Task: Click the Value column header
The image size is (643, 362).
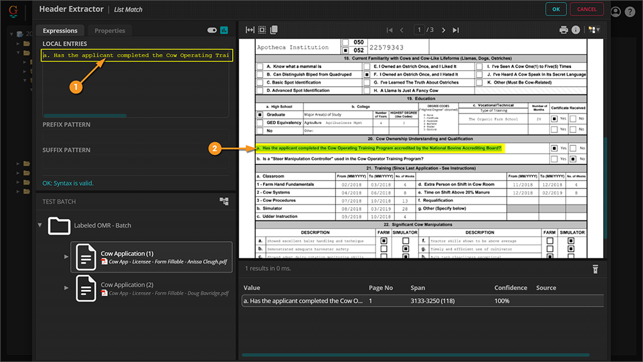Action: pos(252,288)
